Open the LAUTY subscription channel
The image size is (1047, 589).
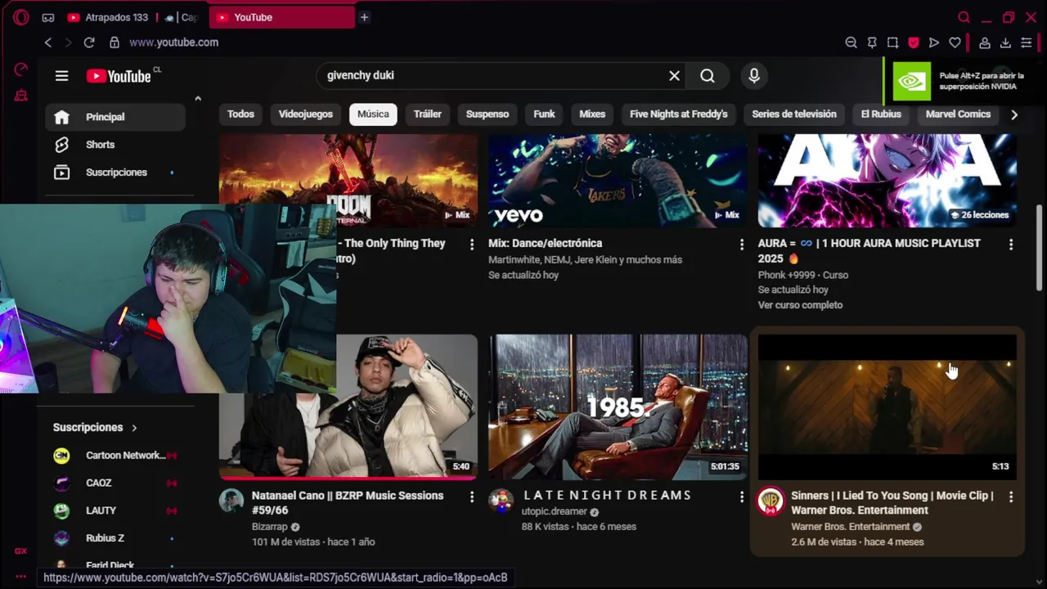click(115, 511)
